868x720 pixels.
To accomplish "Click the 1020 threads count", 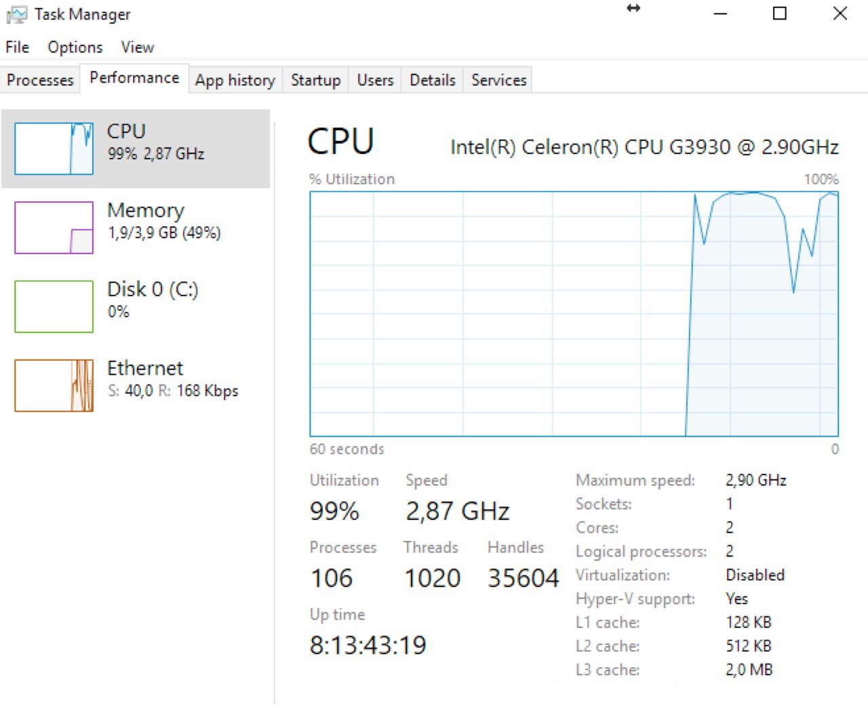I will [x=433, y=578].
